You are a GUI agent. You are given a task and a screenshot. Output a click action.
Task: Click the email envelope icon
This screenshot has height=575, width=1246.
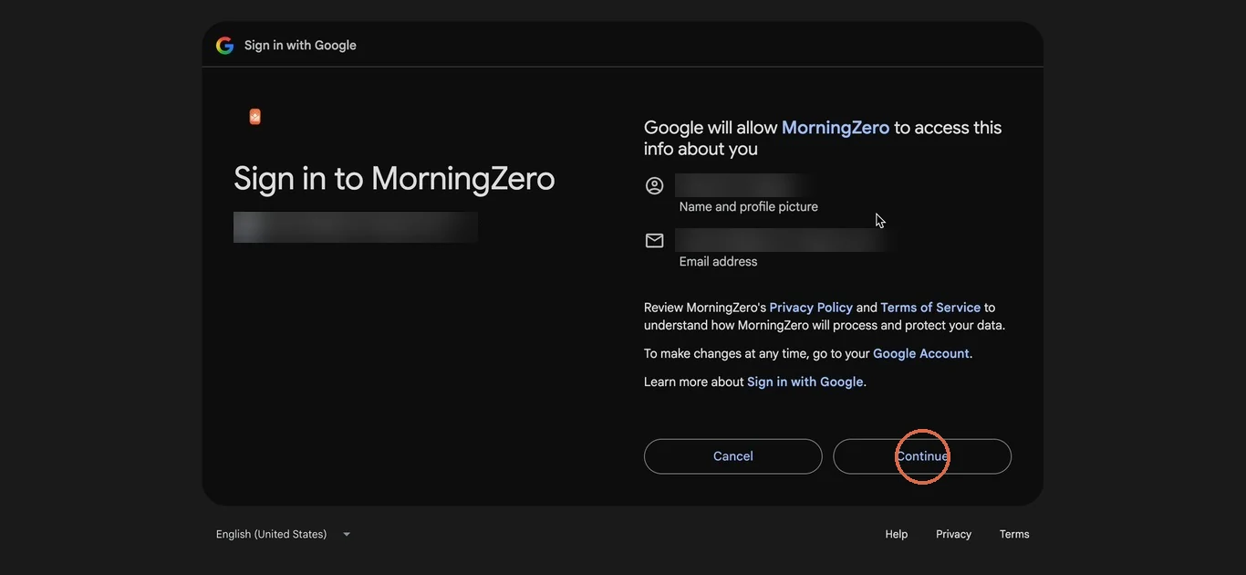[655, 241]
